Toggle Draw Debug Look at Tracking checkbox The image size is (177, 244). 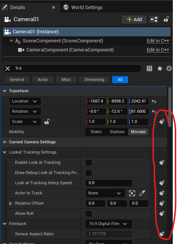89,173
